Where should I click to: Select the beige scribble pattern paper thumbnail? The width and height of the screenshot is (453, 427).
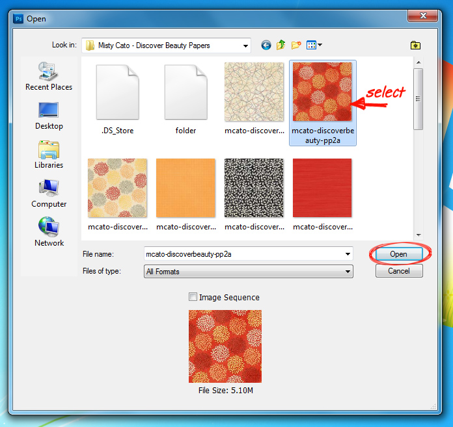click(x=254, y=92)
